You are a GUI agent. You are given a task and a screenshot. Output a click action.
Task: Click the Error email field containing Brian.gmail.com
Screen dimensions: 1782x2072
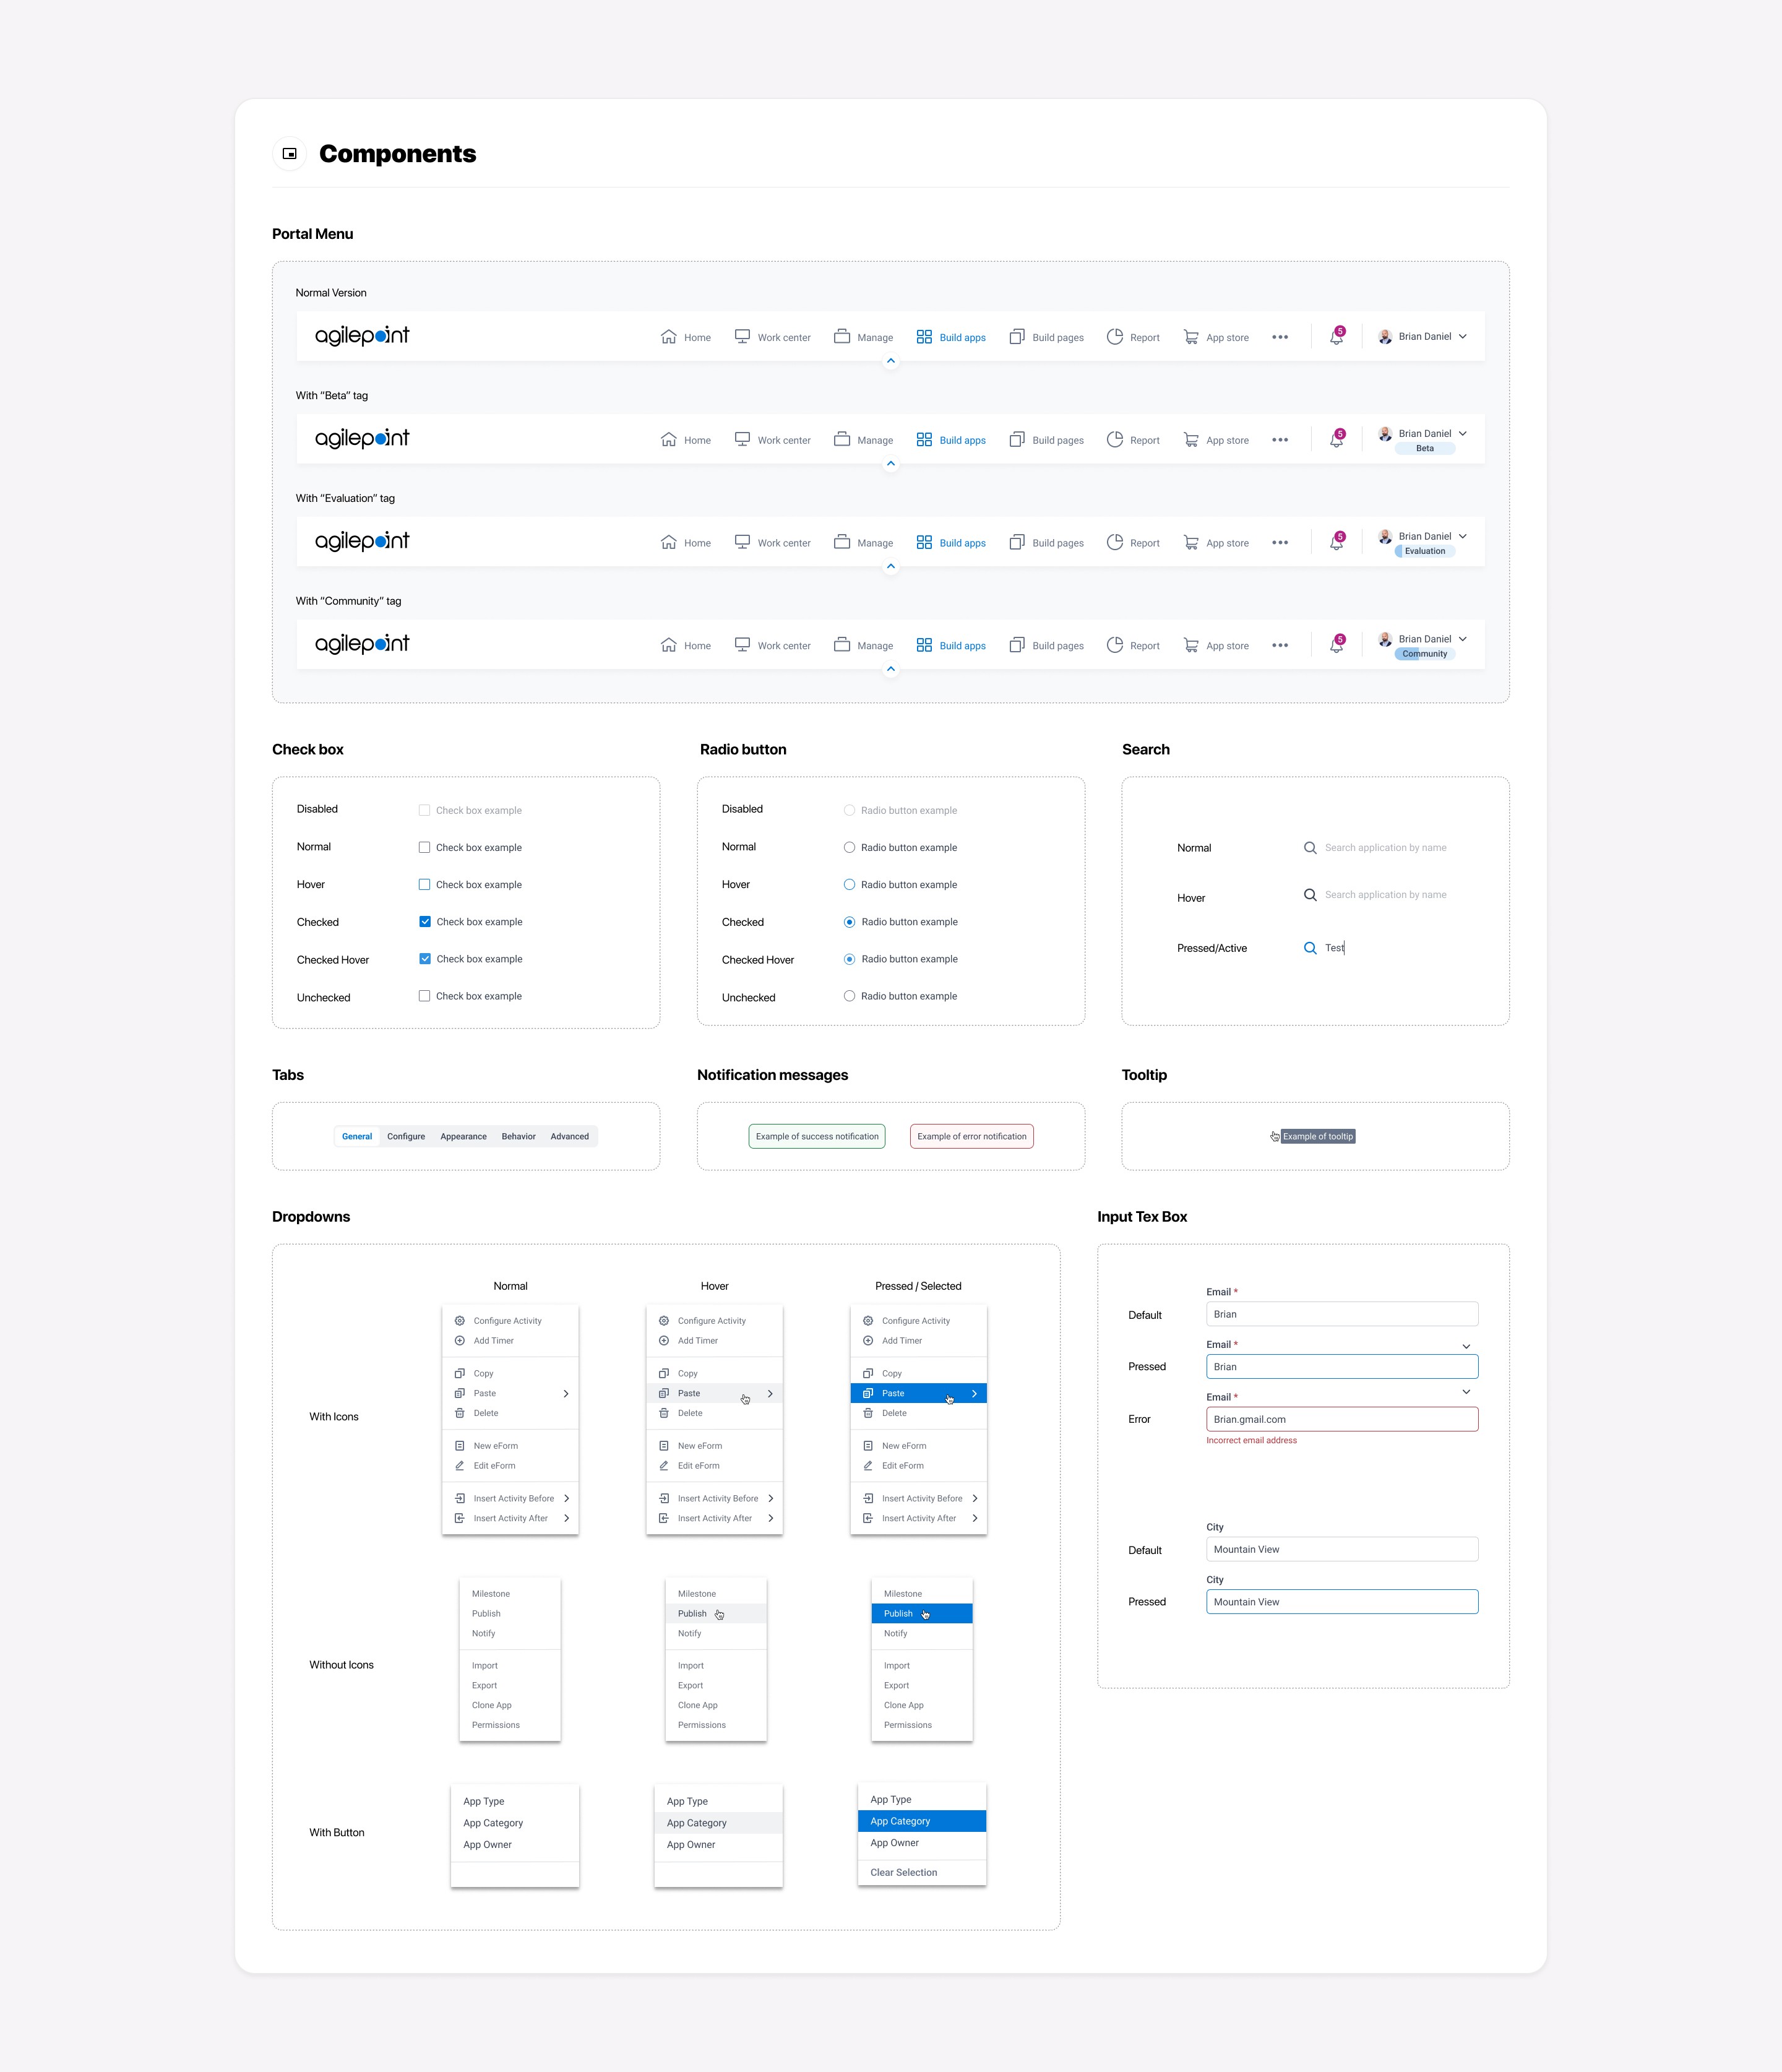click(x=1341, y=1419)
